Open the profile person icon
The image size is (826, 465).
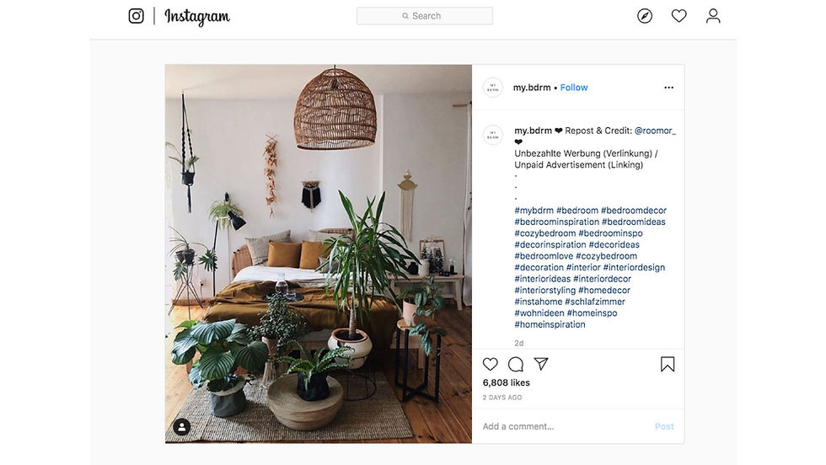pyautogui.click(x=713, y=16)
